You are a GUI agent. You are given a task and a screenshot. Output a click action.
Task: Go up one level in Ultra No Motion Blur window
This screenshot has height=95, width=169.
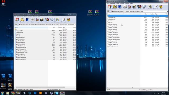coord(16,25)
